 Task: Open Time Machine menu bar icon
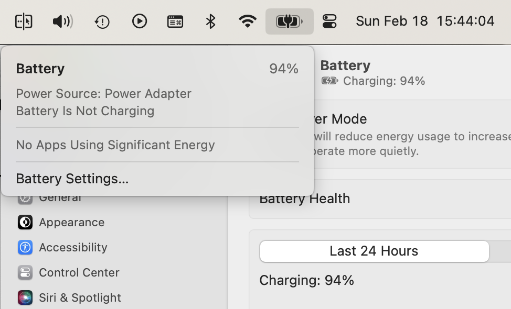[x=102, y=21]
